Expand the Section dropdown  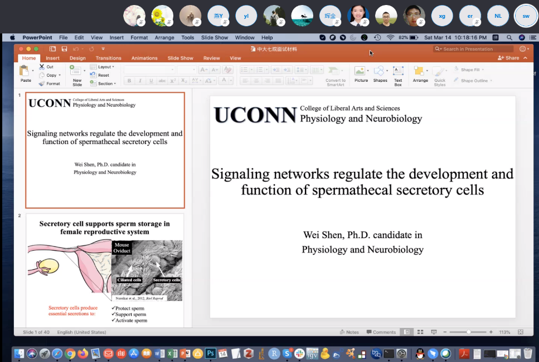[103, 83]
